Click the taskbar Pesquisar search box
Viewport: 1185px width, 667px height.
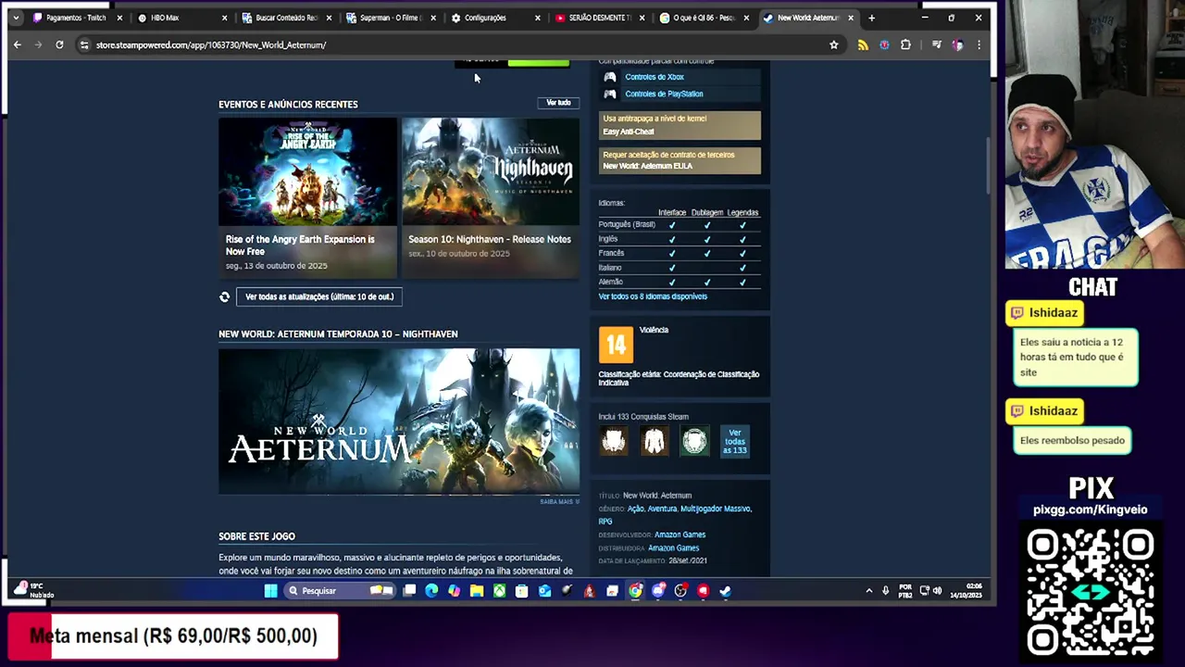(x=339, y=590)
